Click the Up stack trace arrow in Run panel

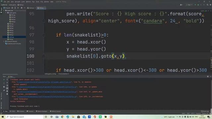pos(7,80)
